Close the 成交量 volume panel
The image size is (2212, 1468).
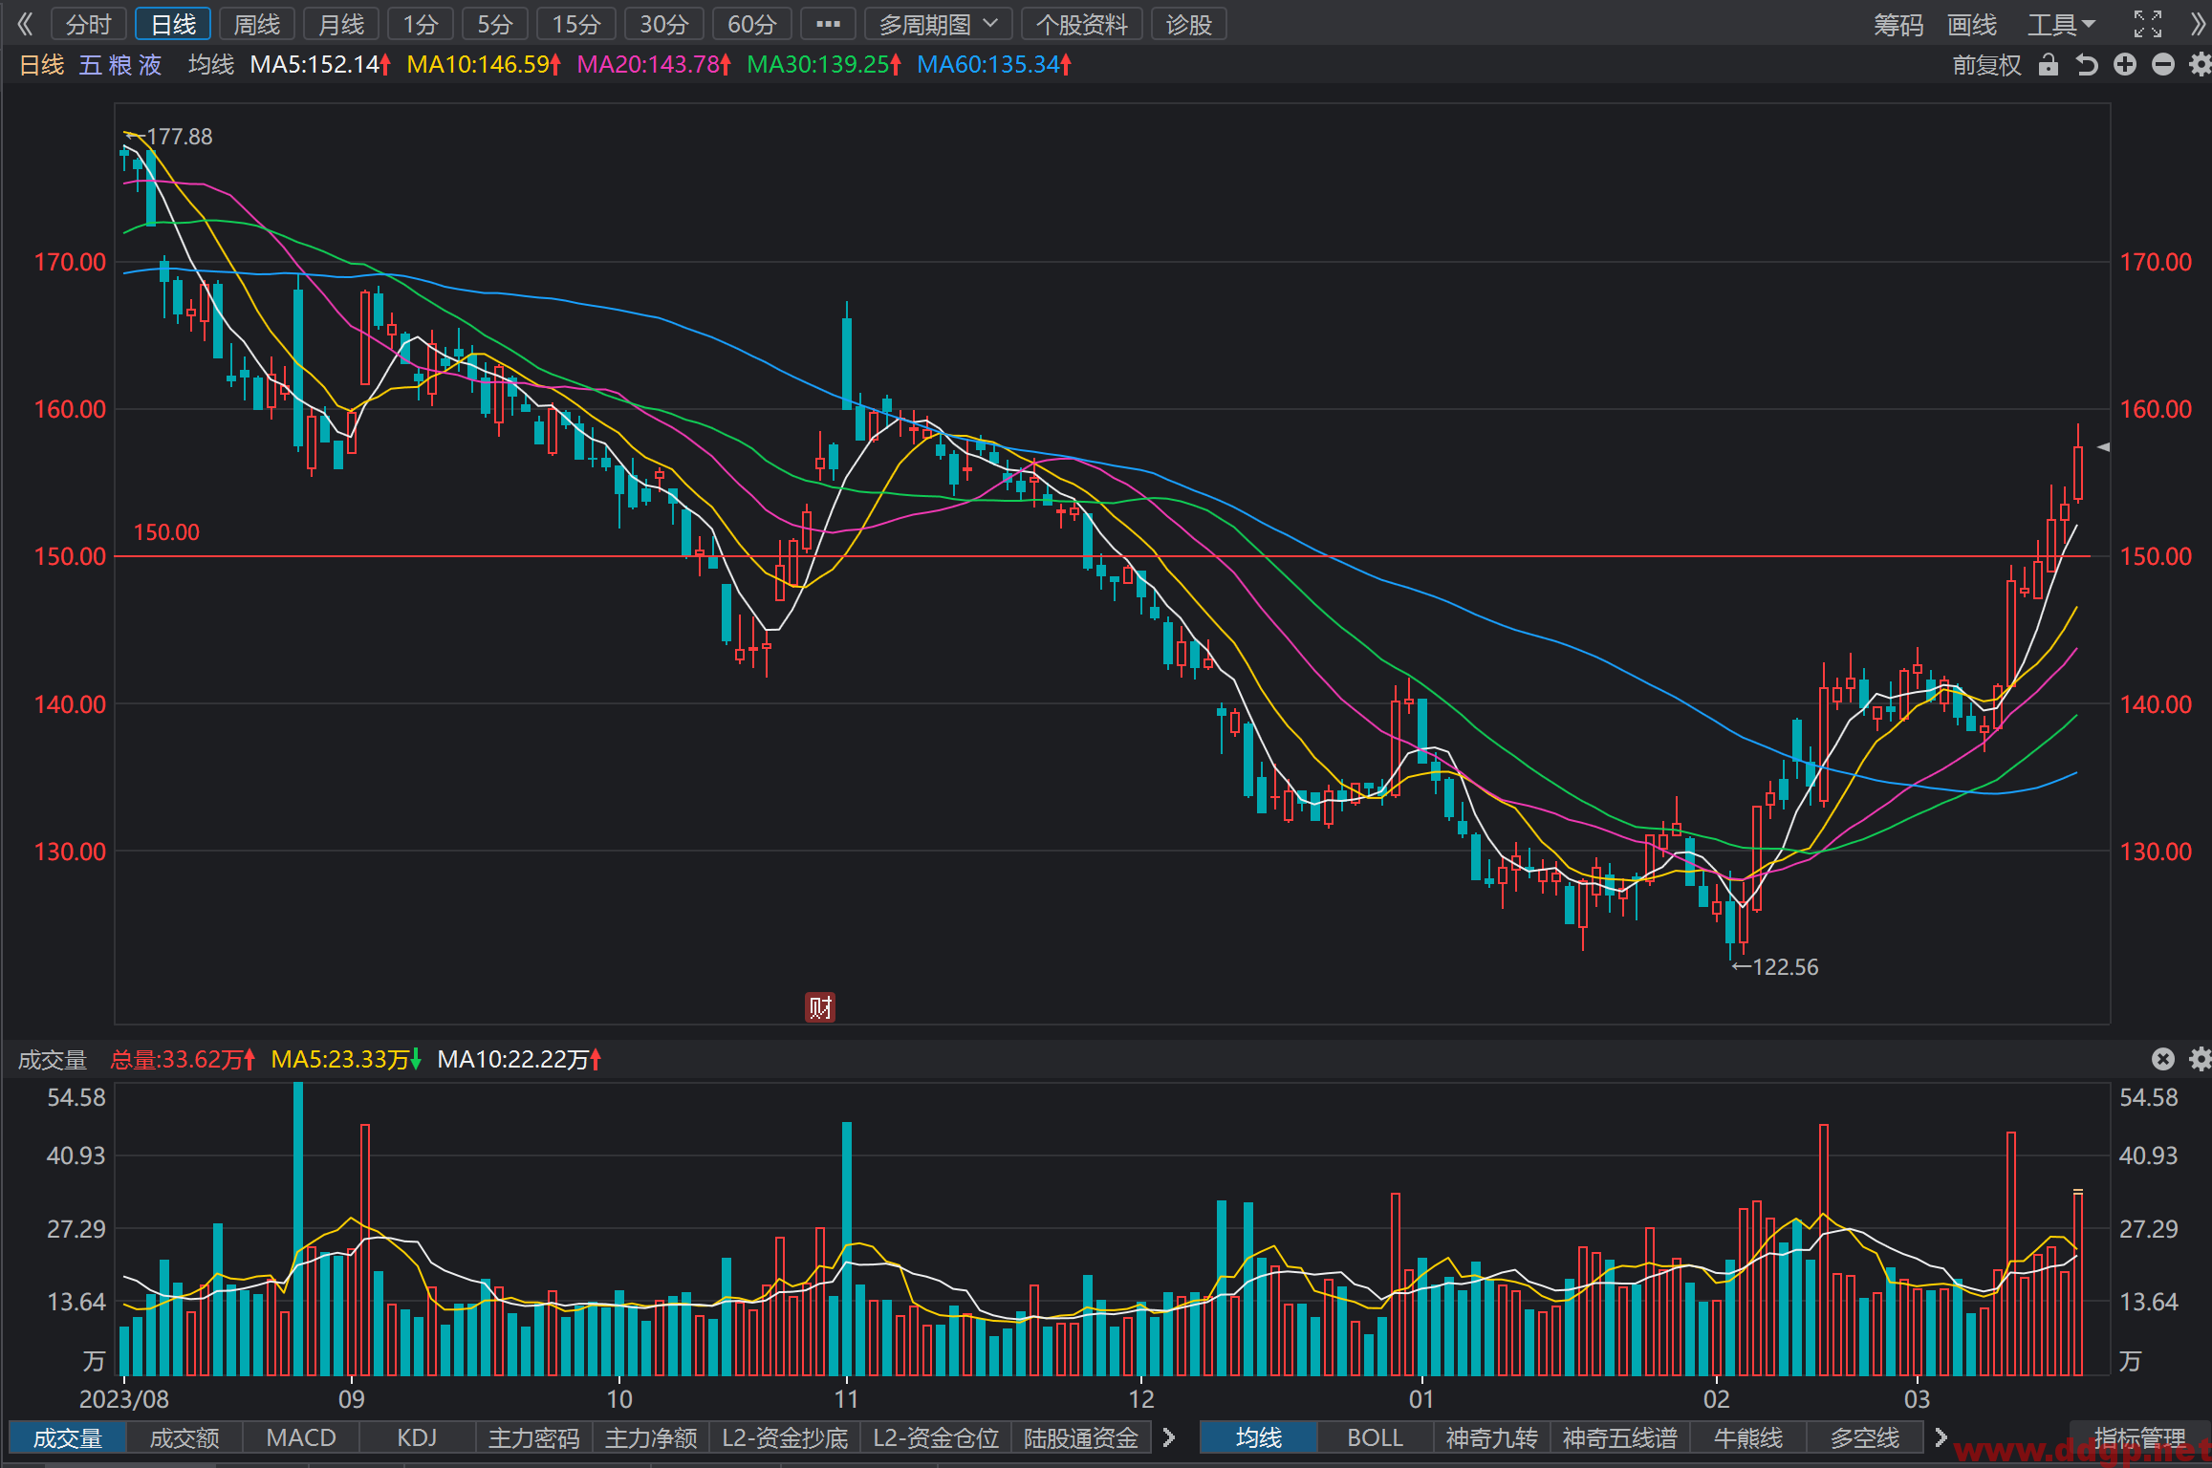click(2162, 1059)
